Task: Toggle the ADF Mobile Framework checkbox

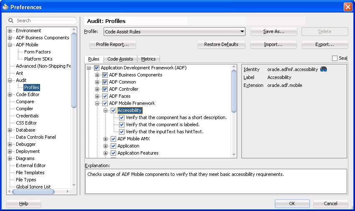Action: tap(105, 103)
